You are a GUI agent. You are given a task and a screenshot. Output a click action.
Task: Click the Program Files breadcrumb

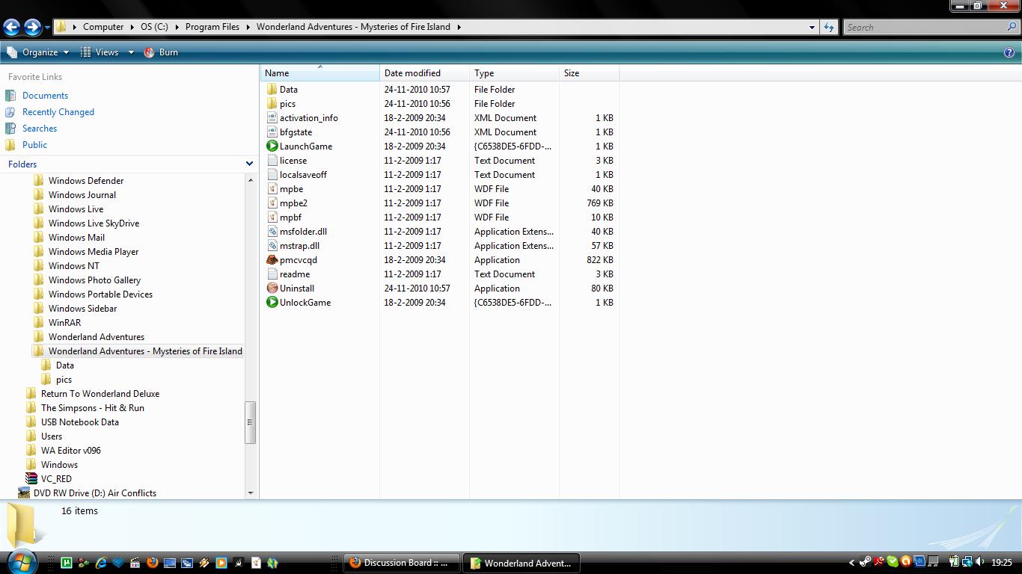pos(212,27)
